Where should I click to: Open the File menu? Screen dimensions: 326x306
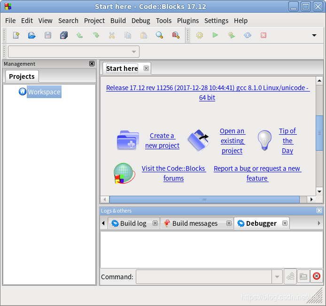coord(10,21)
